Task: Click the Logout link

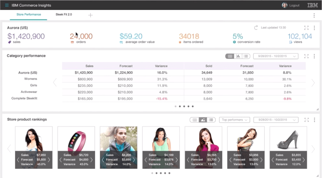Action: pos(294,6)
